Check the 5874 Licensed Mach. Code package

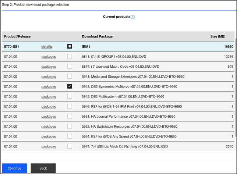tap(70, 67)
